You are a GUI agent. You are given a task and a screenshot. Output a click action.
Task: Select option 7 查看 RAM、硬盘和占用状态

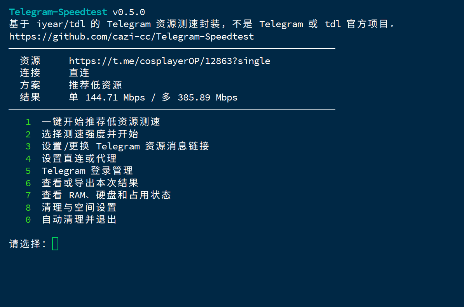coord(106,195)
